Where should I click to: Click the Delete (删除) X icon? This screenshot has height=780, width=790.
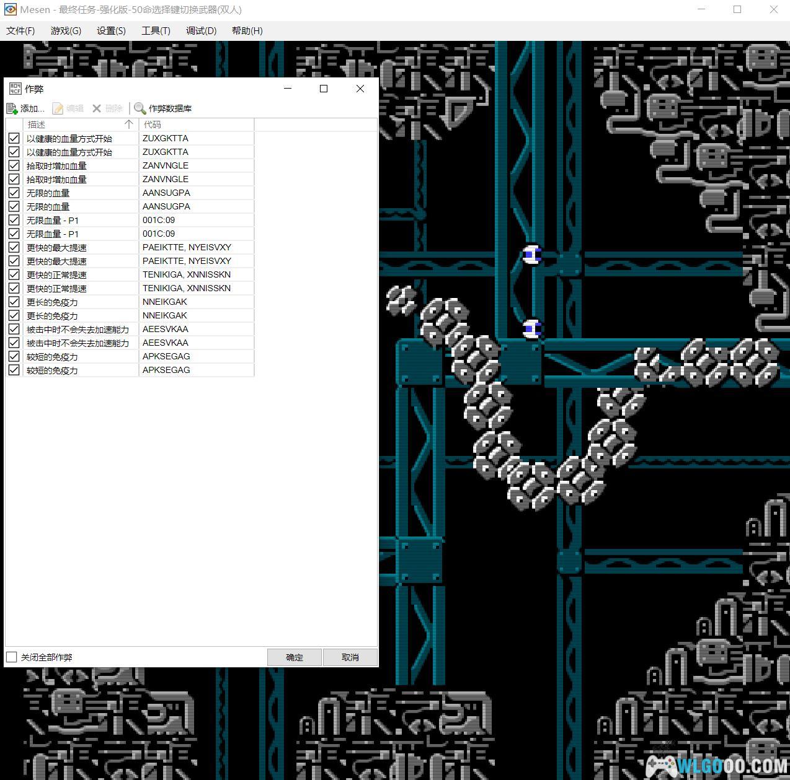(x=97, y=108)
